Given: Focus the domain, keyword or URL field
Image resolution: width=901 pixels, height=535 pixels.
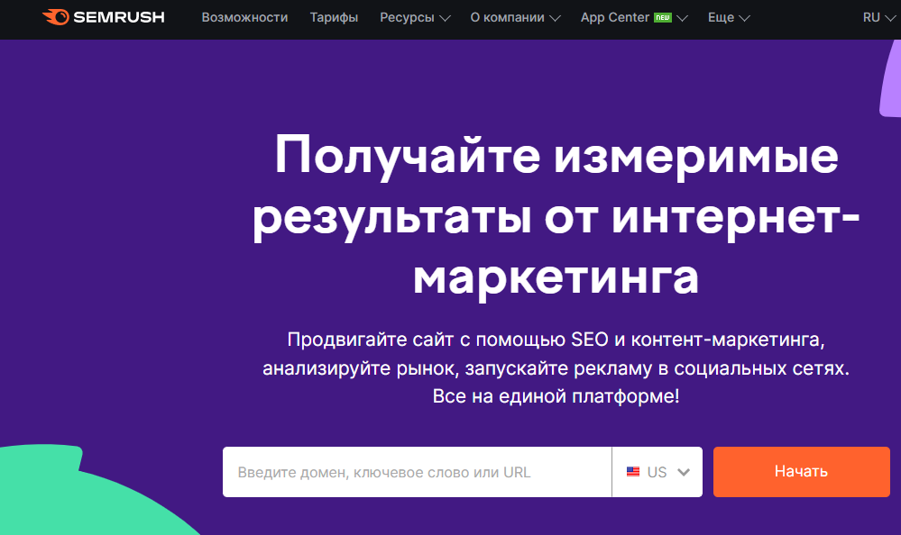Looking at the screenshot, I should pyautogui.click(x=418, y=472).
